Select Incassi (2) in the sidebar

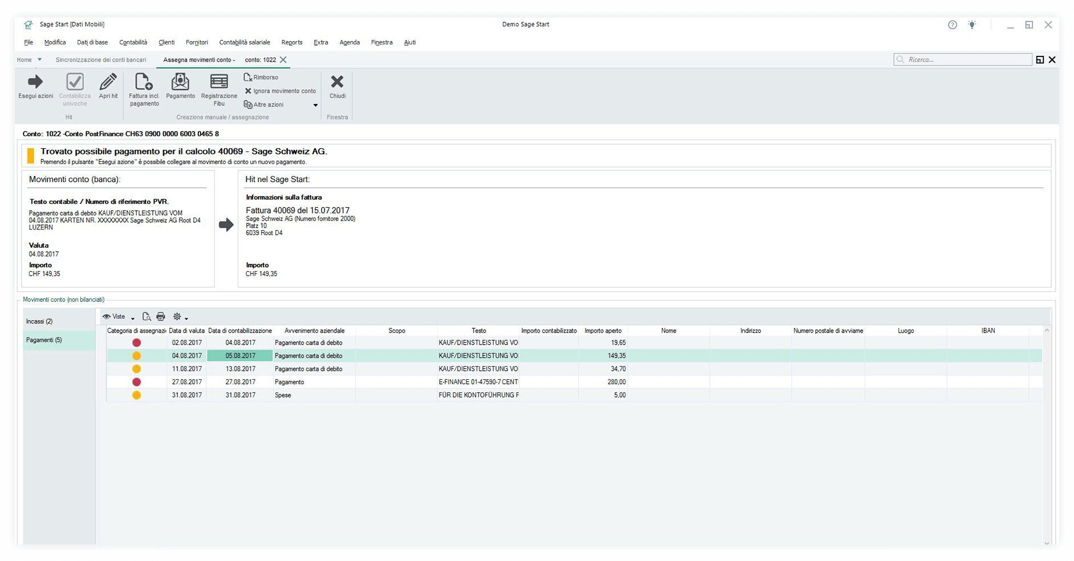click(x=59, y=321)
